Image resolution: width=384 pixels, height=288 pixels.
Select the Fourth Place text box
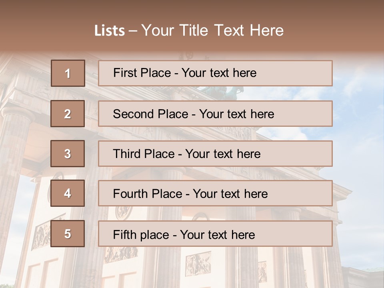coord(215,194)
